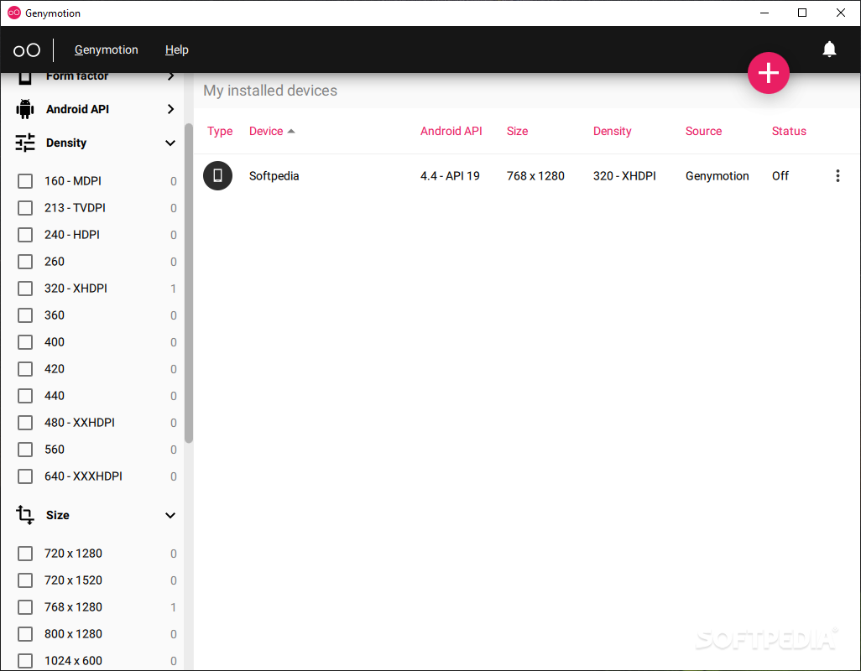Click the 'My installed devices' heading
Viewport: 861px width, 671px height.
coord(270,91)
